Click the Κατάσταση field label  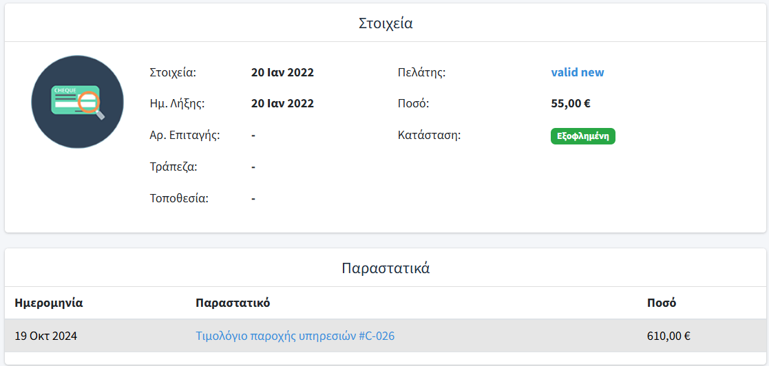[x=429, y=136]
